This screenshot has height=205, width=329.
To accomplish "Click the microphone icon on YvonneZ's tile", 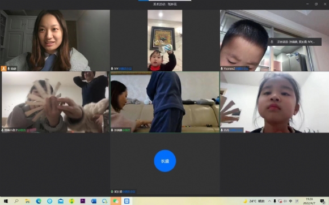I will click(222, 69).
